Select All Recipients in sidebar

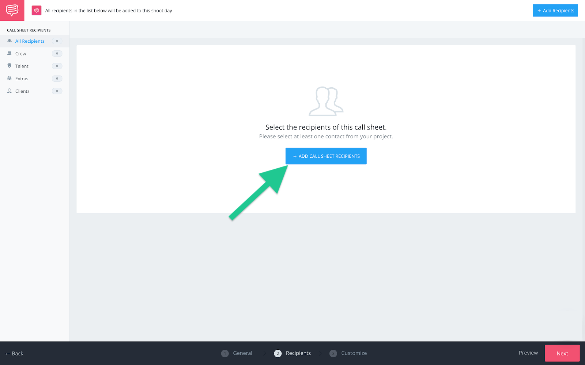point(35,41)
